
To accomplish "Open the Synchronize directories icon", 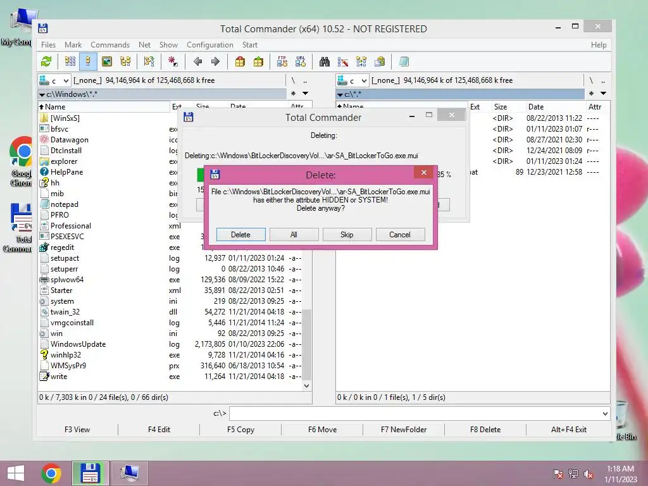I will pyautogui.click(x=361, y=62).
